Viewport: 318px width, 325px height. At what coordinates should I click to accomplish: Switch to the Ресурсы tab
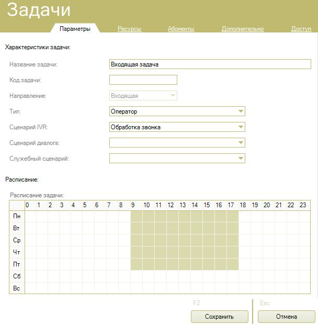[x=129, y=29]
